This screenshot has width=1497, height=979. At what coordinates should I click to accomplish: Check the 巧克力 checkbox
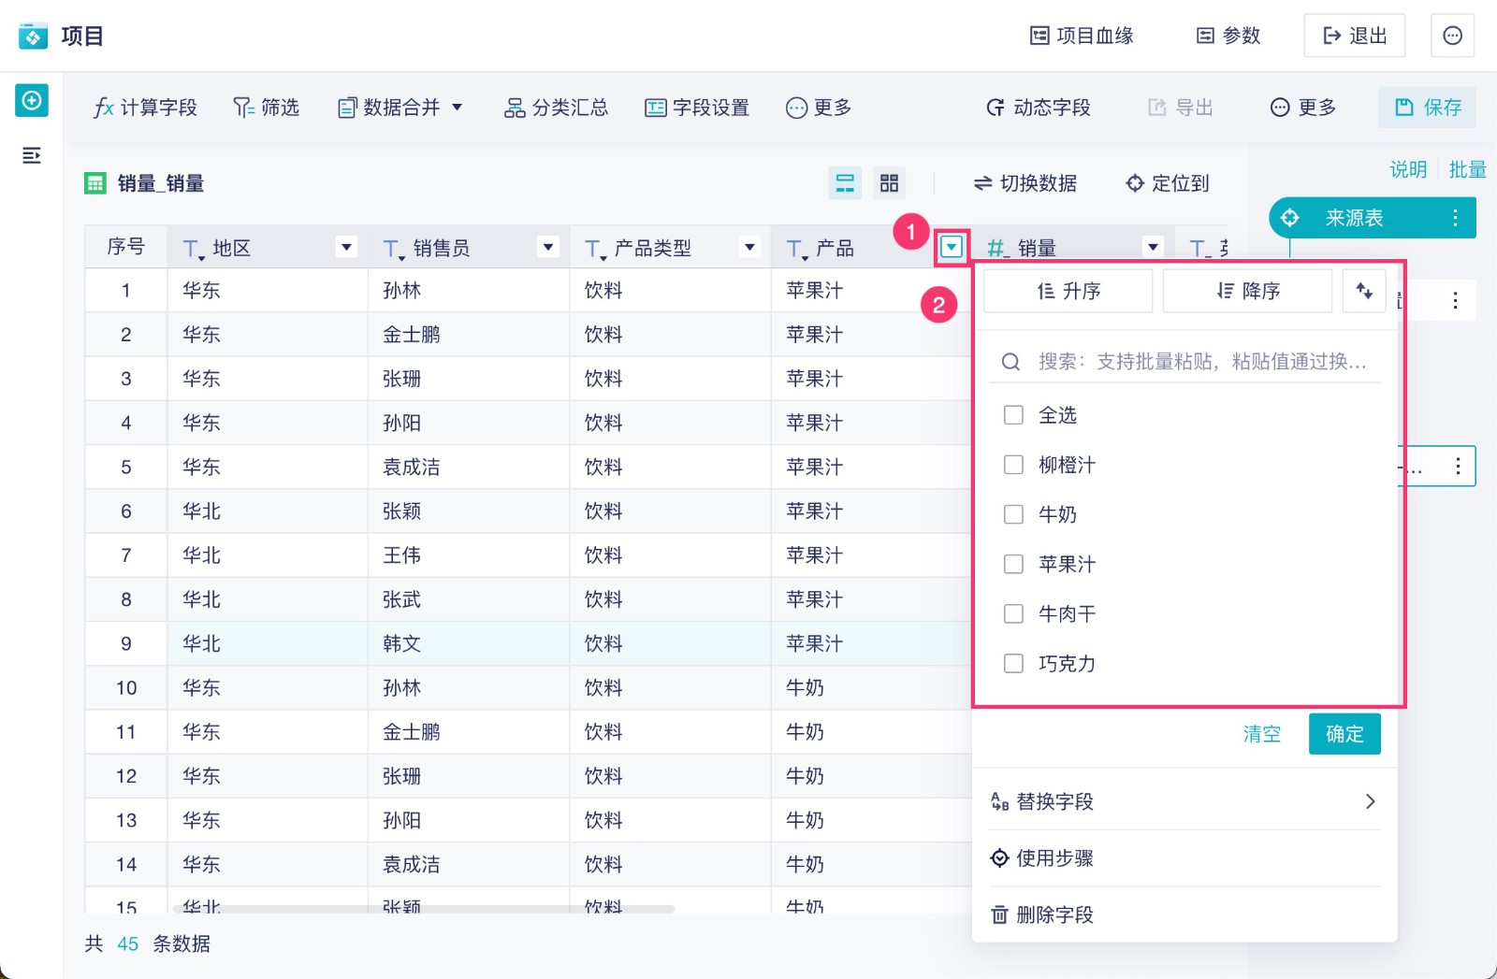coord(1013,663)
